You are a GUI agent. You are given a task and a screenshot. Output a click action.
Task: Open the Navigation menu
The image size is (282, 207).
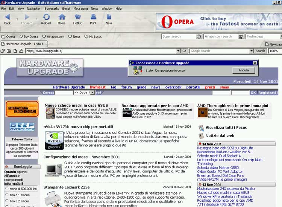34,8
